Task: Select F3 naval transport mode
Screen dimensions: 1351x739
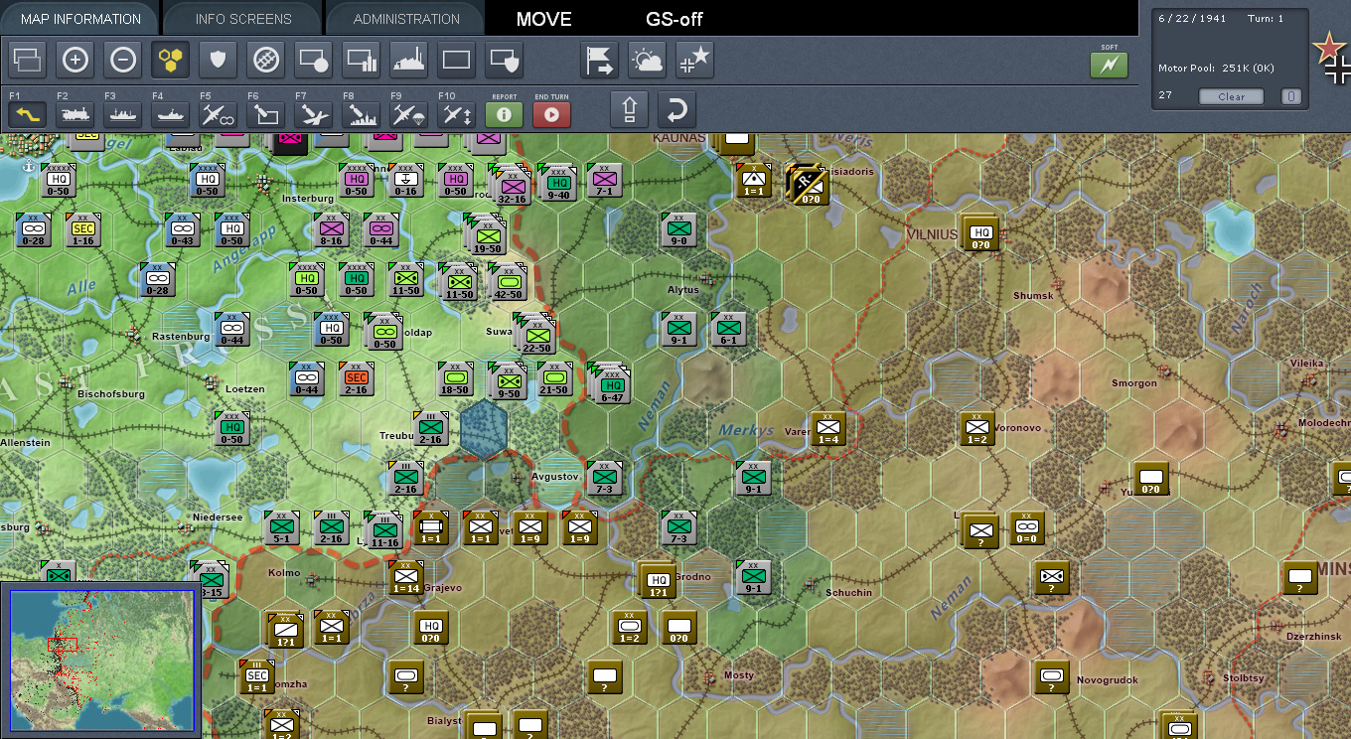Action: pos(122,114)
